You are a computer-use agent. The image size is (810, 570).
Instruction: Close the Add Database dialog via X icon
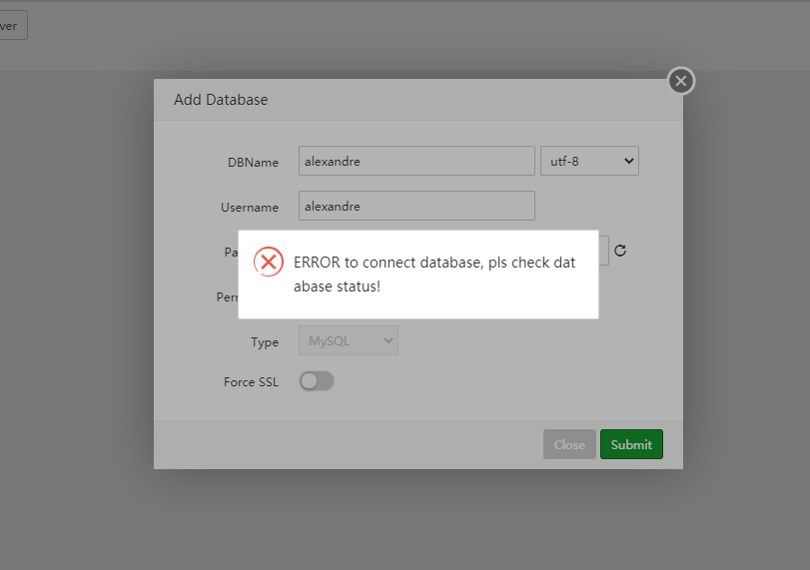(681, 81)
